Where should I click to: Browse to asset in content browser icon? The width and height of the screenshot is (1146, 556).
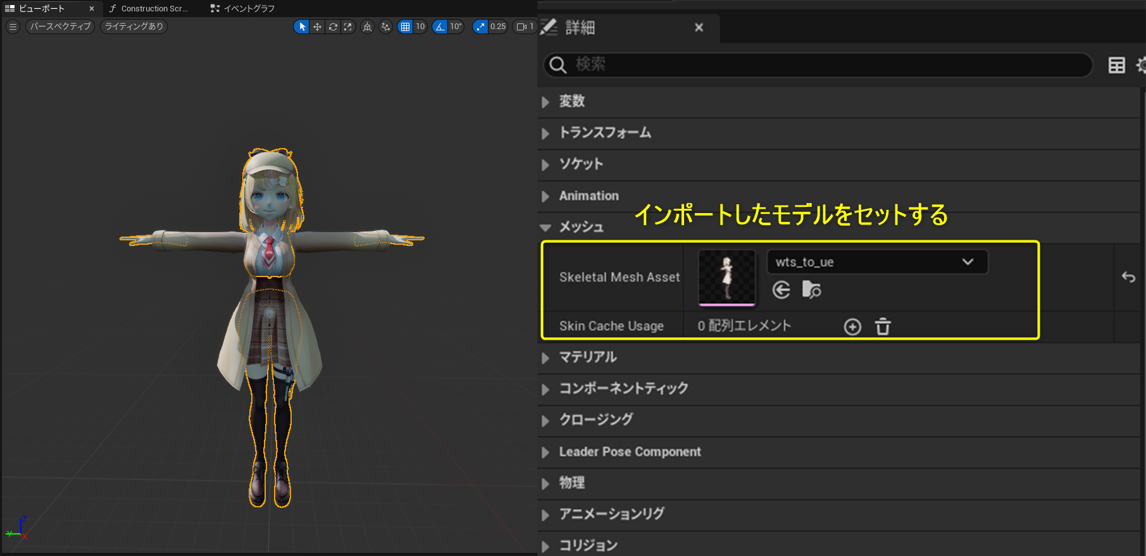811,290
